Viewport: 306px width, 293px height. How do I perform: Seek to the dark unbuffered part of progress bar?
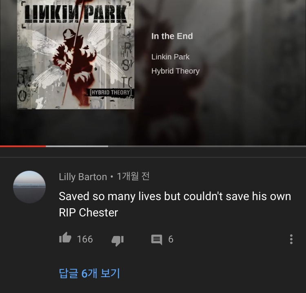(x=207, y=146)
